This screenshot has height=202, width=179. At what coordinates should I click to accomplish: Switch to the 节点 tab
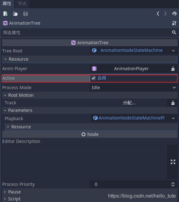click(22, 3)
